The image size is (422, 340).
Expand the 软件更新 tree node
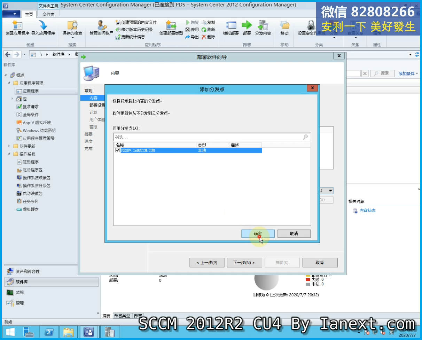[9, 146]
